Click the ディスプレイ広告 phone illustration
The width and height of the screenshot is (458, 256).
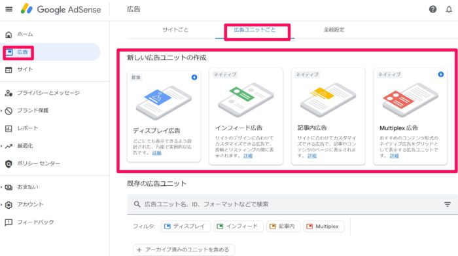tap(164, 102)
